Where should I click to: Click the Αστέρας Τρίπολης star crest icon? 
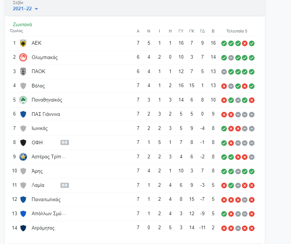(x=23, y=157)
